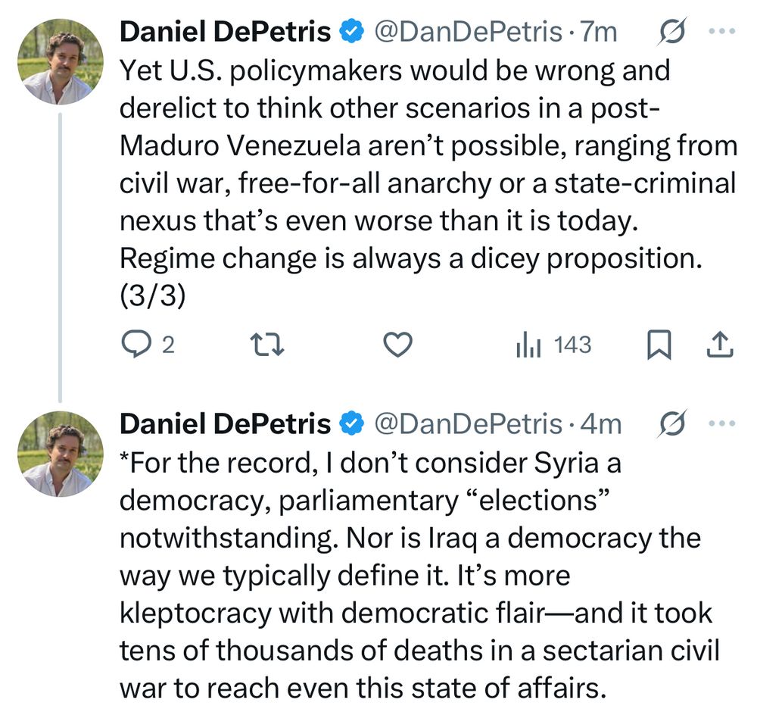Reply to the 3/3 tweet

tap(137, 345)
